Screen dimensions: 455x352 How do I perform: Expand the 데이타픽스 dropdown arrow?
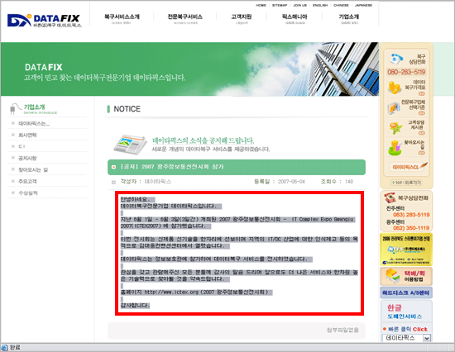[426, 338]
